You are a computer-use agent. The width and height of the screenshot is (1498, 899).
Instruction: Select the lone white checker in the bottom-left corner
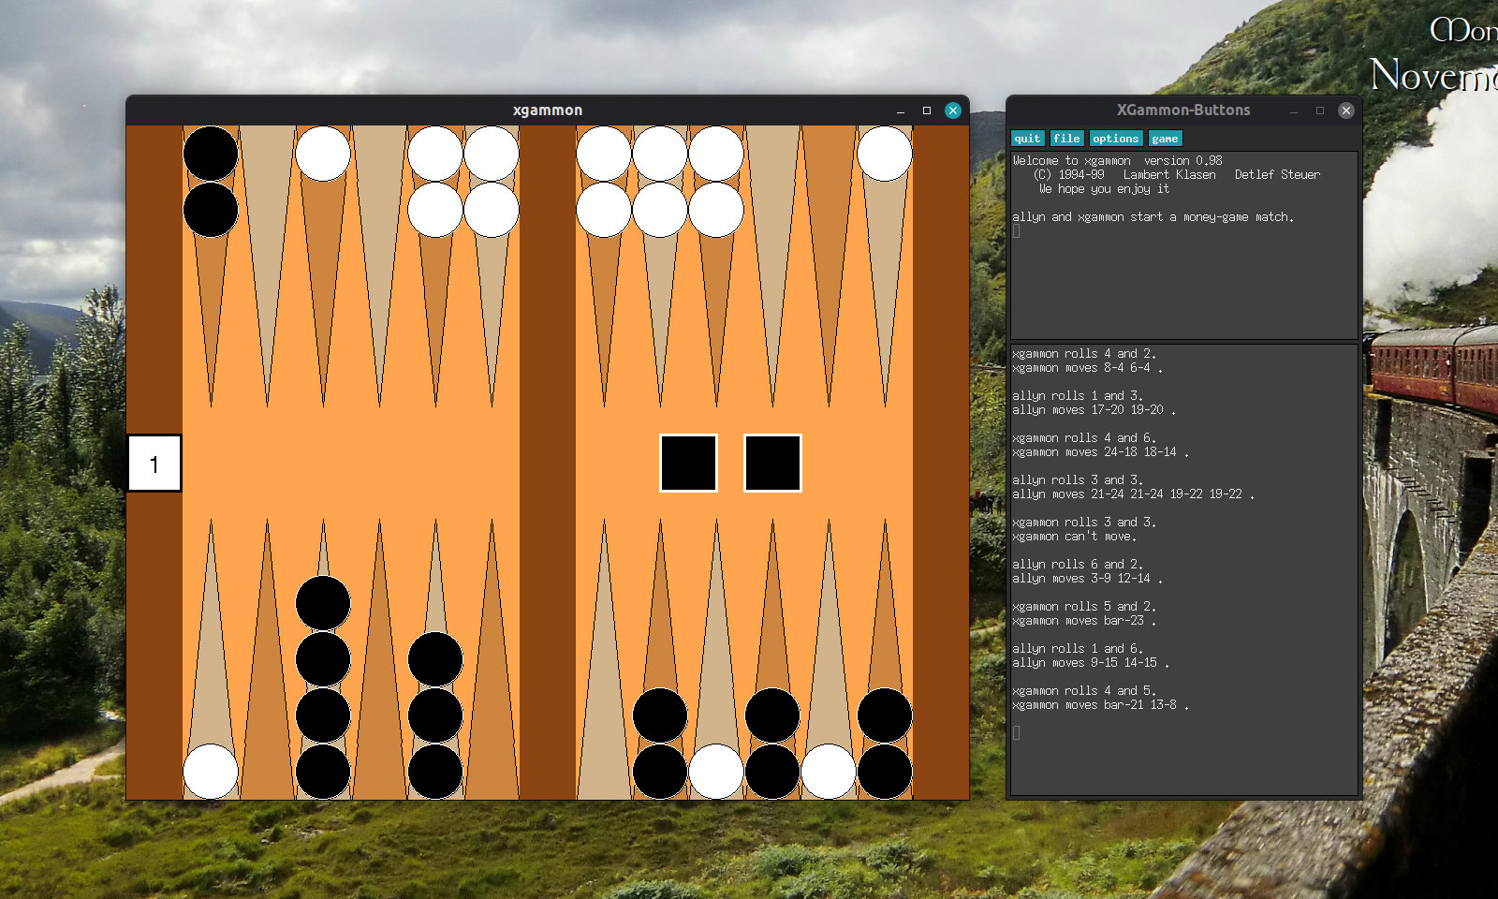(x=210, y=772)
